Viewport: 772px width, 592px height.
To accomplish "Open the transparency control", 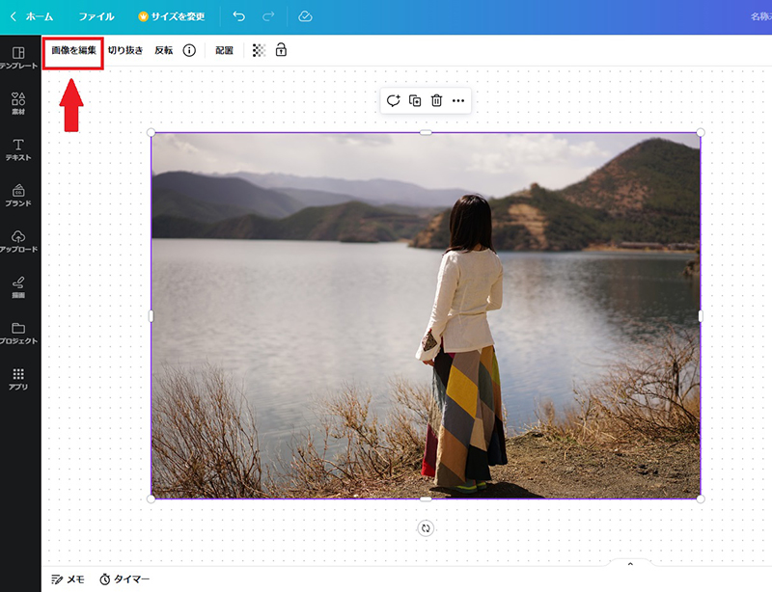I will pyautogui.click(x=257, y=49).
